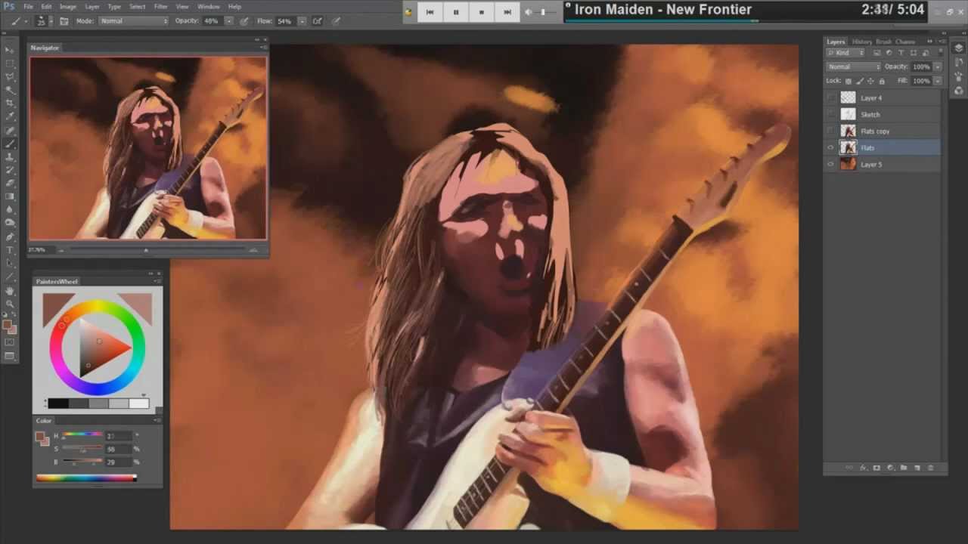
Task: Select the Zoom tool
Action: [x=10, y=303]
